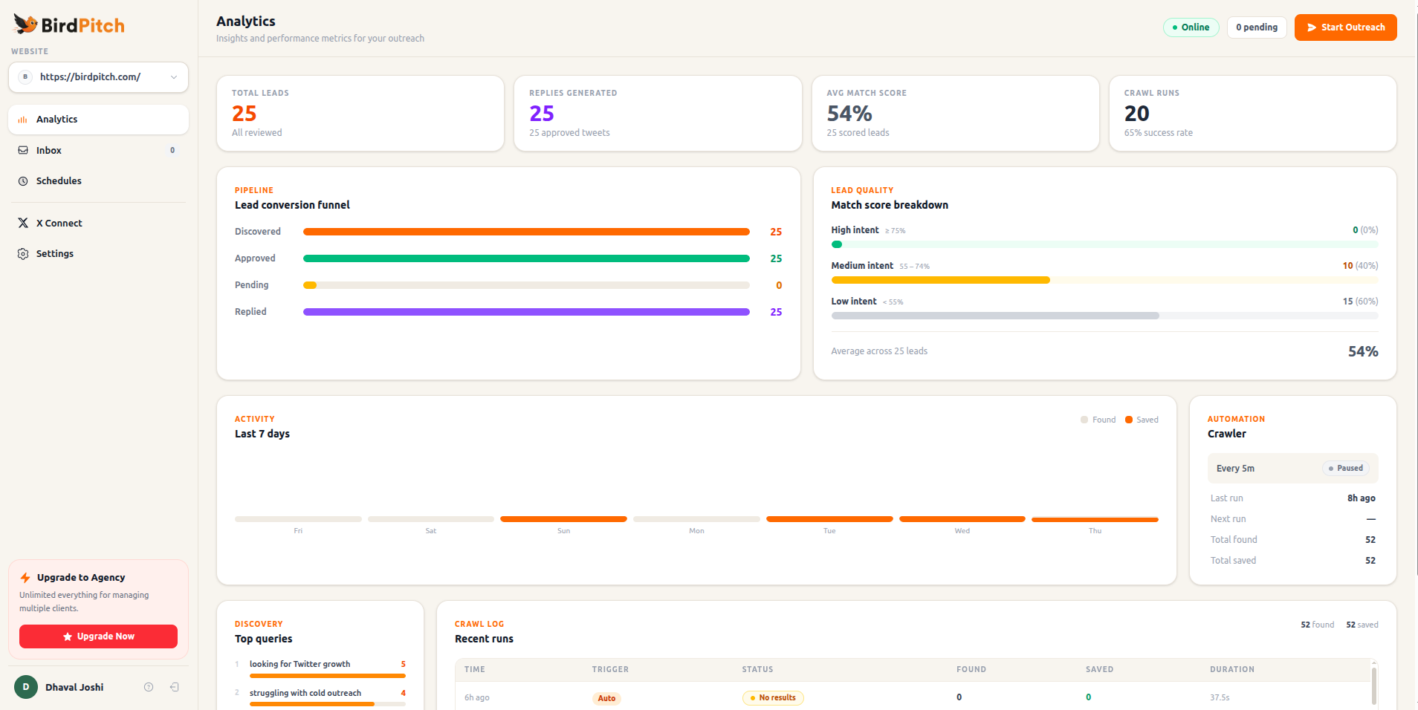This screenshot has width=1418, height=710.
Task: Open X Connect in the sidebar
Action: [98, 223]
